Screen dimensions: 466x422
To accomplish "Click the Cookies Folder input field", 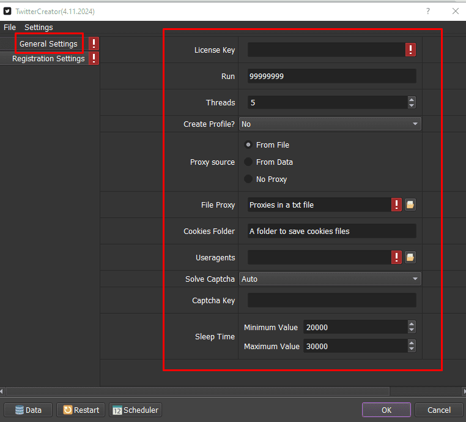I will pos(332,231).
